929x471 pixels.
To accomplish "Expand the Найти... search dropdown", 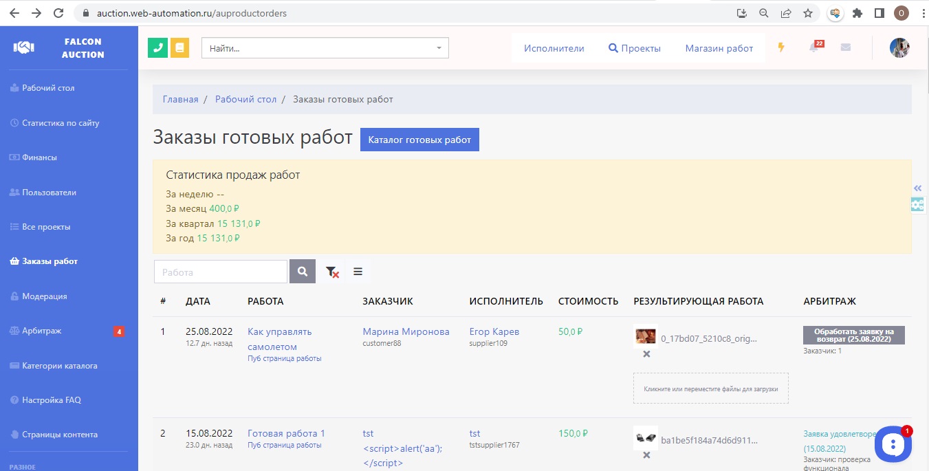I will pyautogui.click(x=325, y=48).
